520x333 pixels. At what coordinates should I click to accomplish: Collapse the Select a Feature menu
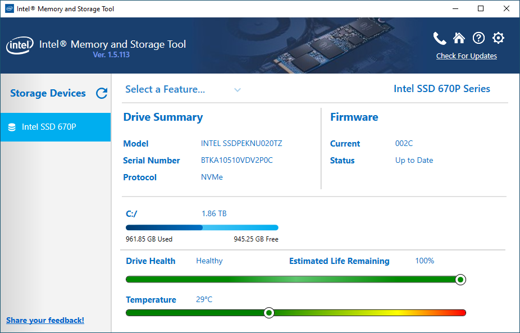(x=237, y=89)
